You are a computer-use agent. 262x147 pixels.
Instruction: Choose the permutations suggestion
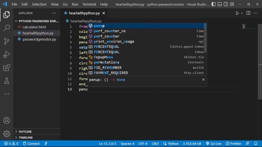[146, 62]
